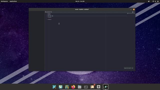This screenshot has width=160, height=90.
Task: Open the Files manager from the dock
Action: pyautogui.click(x=79, y=87)
